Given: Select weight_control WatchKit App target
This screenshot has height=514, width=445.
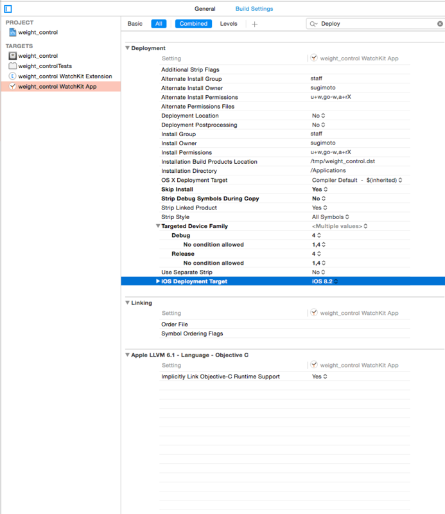Looking at the screenshot, I should coord(61,87).
